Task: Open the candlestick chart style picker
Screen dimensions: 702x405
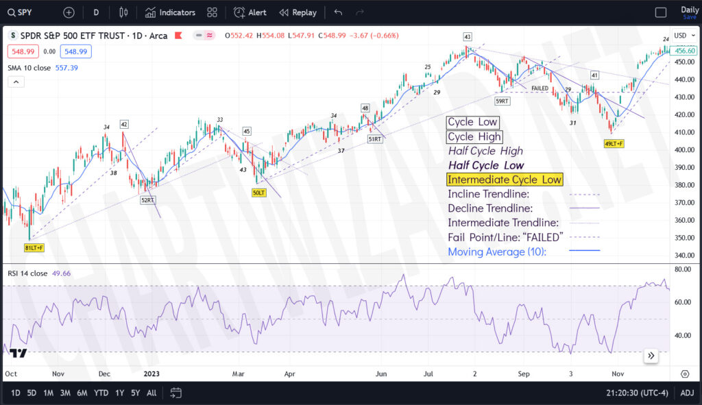Action: [123, 12]
